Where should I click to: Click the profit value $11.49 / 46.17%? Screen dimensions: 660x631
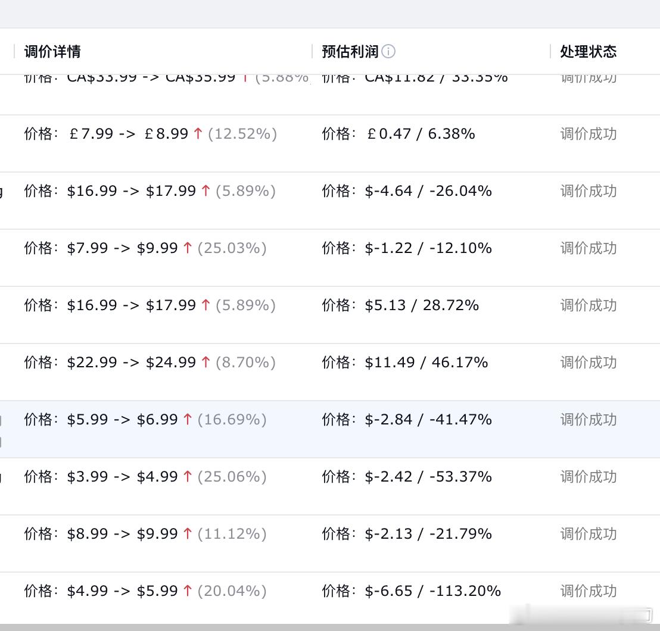[426, 363]
